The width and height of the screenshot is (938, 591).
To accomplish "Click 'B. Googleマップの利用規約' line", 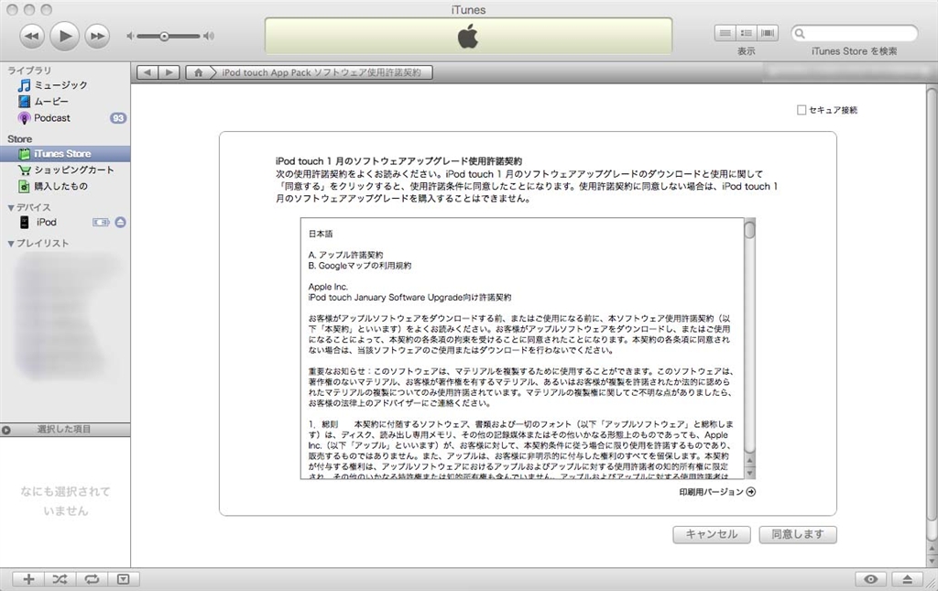I will (x=359, y=266).
